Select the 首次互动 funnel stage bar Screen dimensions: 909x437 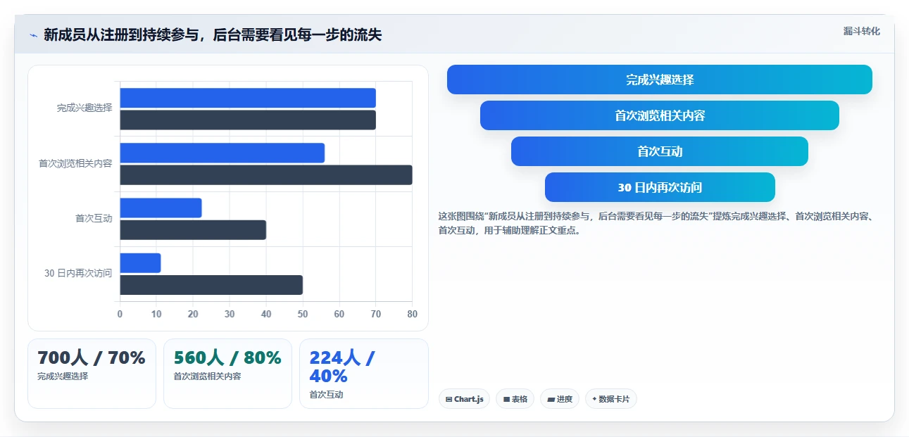tap(660, 151)
